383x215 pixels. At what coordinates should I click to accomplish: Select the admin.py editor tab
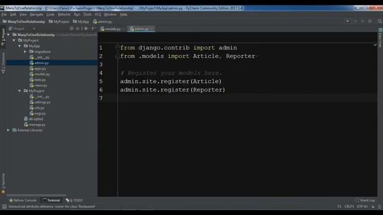click(x=141, y=29)
